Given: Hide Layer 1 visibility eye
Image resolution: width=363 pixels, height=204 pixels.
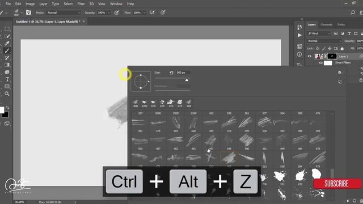Looking at the screenshot, I should pyautogui.click(x=310, y=56).
